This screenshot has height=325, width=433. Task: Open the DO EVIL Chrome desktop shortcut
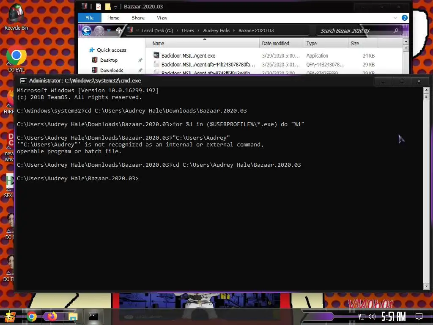click(16, 58)
